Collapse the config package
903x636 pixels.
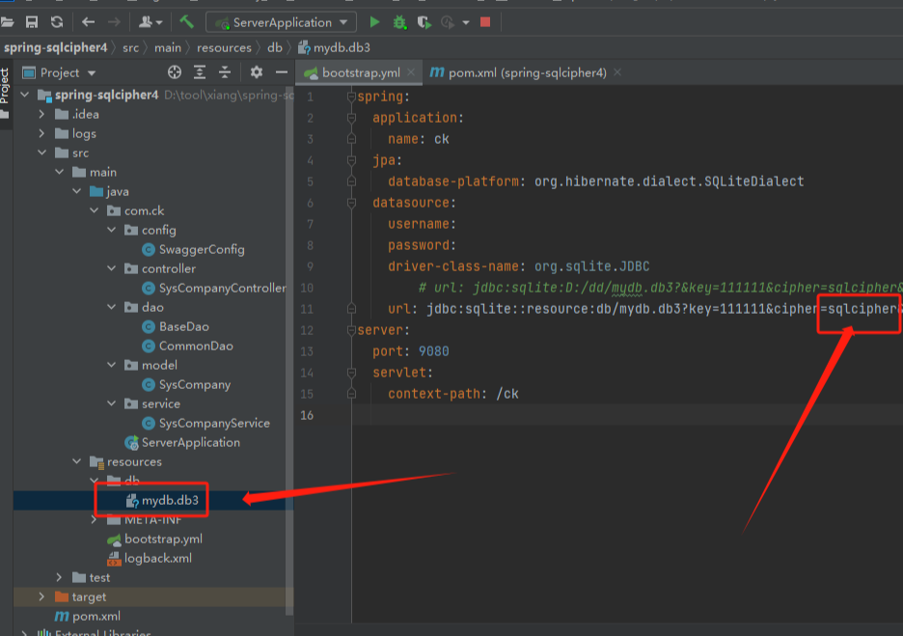click(111, 230)
